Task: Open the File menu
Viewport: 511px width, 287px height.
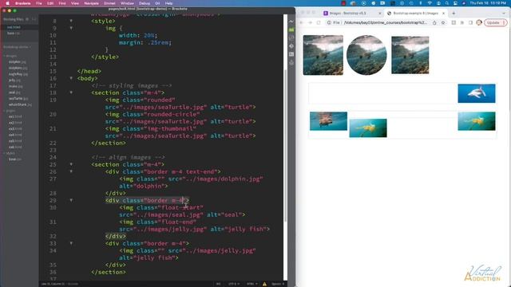Action: (39, 3)
